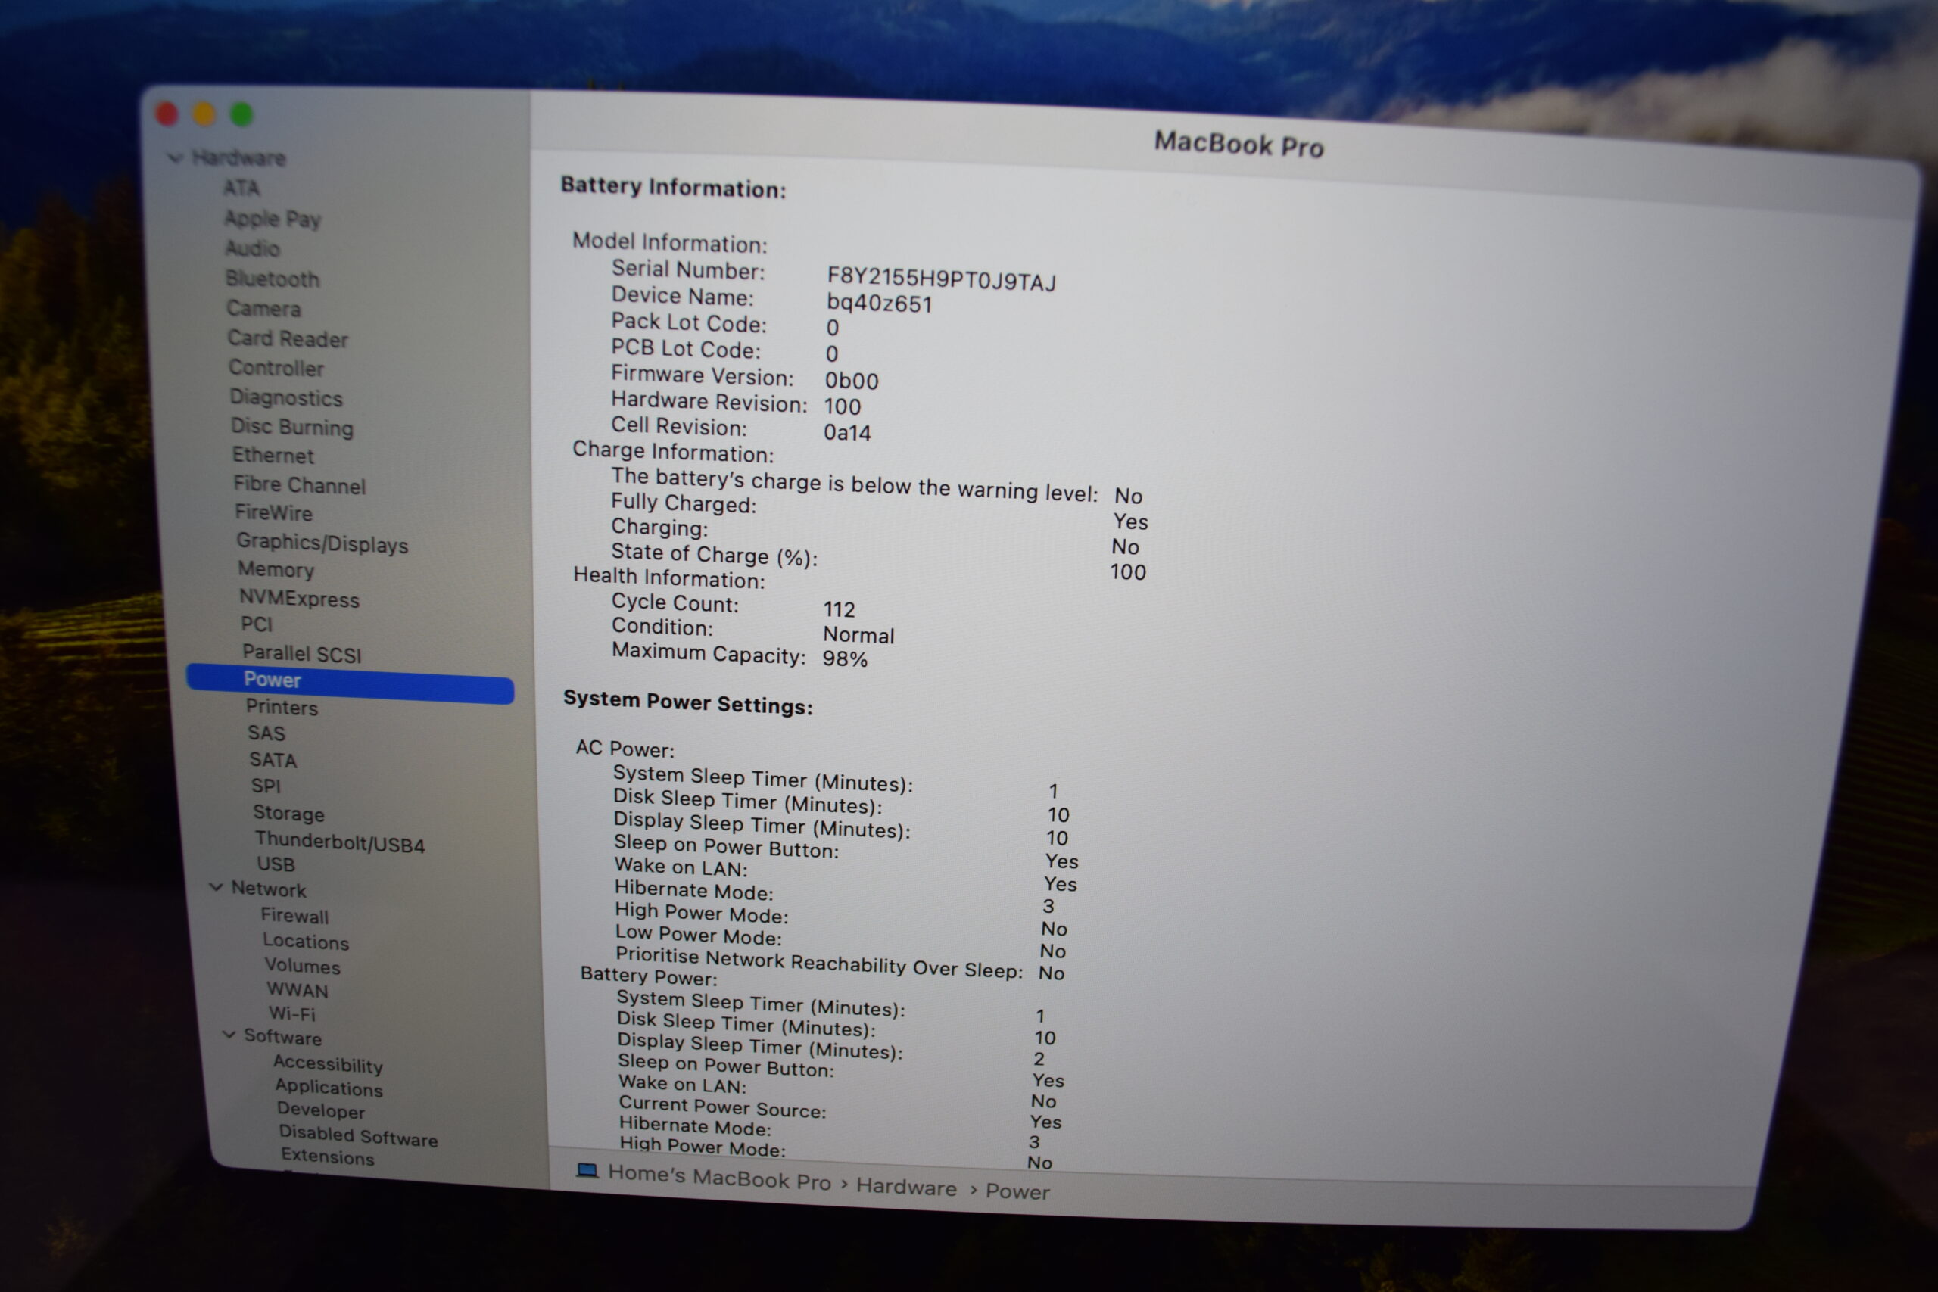Open Locations under Network
This screenshot has height=1292, width=1938.
pyautogui.click(x=306, y=941)
